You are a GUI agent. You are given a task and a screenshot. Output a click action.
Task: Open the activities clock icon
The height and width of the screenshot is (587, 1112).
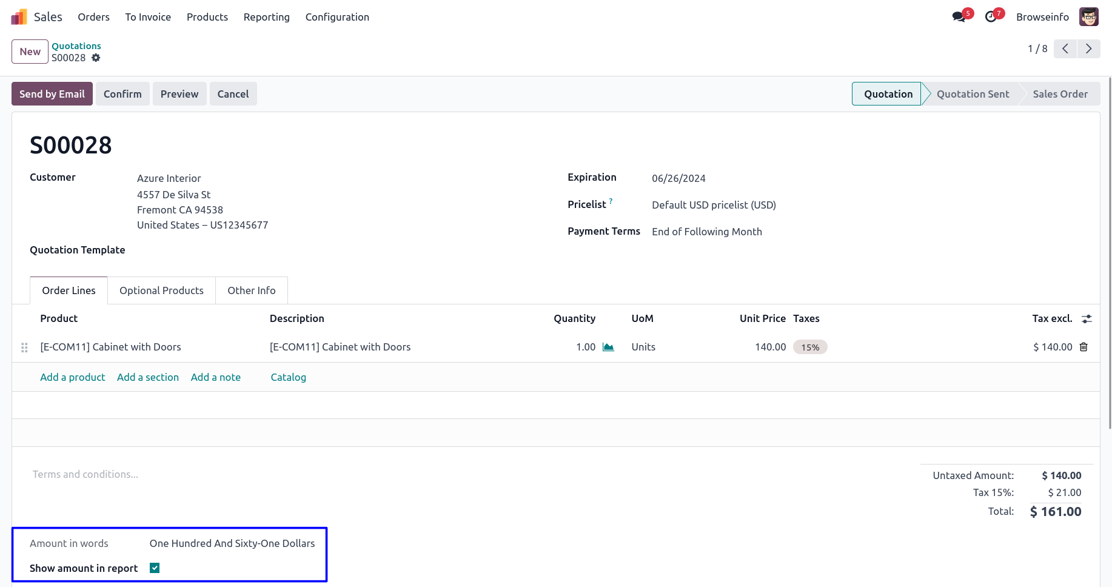click(x=991, y=17)
